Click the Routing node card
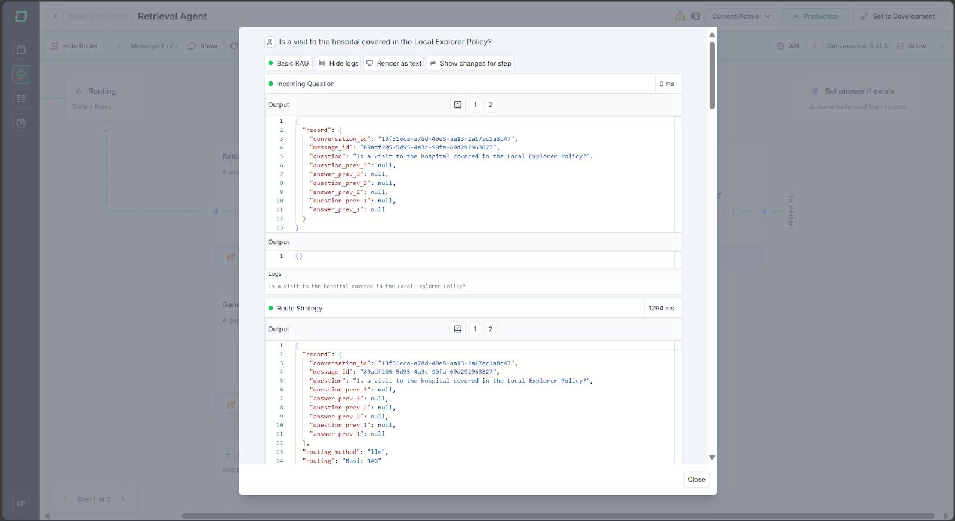Screen dimensions: 955x521 (x=106, y=98)
